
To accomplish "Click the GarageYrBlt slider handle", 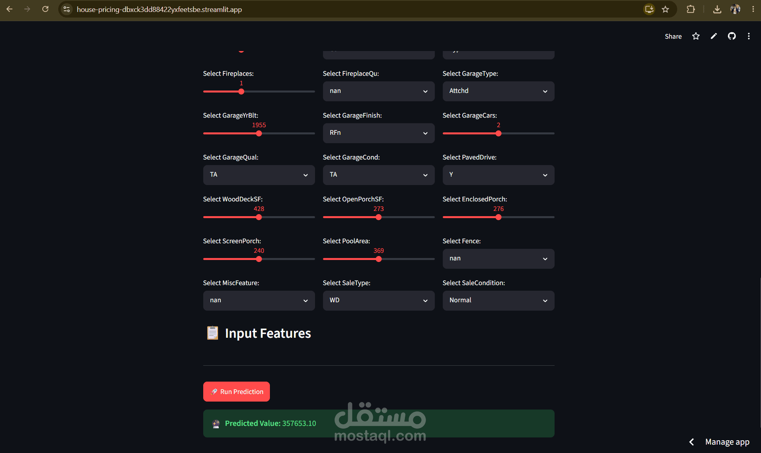I will pyautogui.click(x=259, y=134).
